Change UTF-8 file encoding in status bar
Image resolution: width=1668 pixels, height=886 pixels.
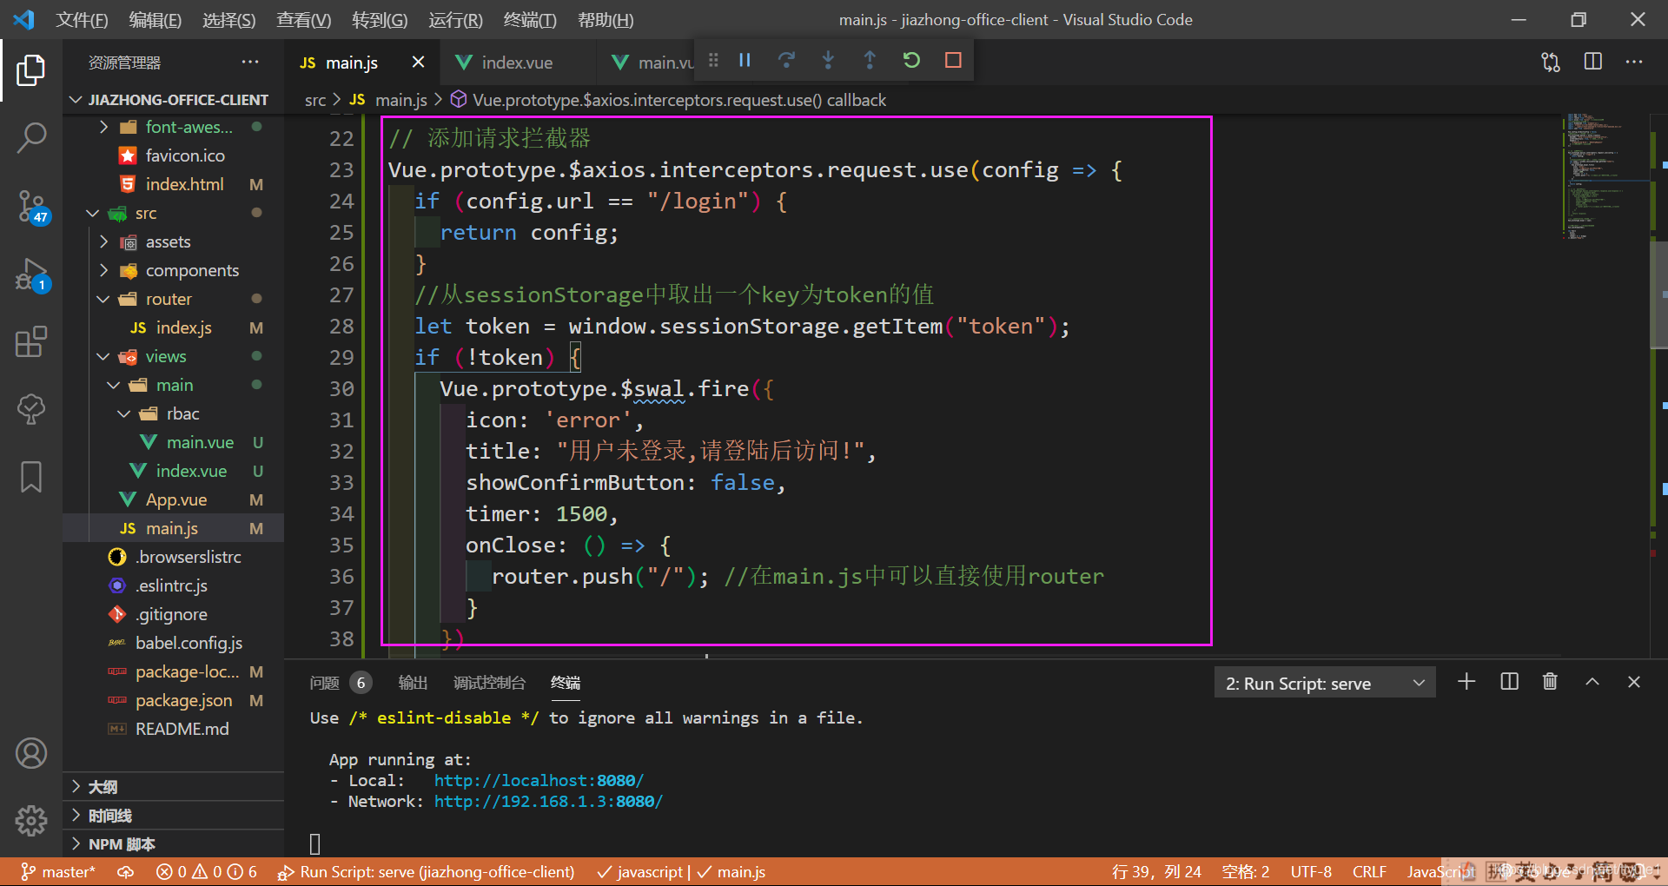[1311, 871]
